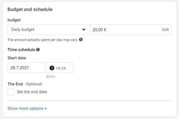Click the 'Time schedule' label text
Screen dimensions: 179x119
tap(21, 50)
